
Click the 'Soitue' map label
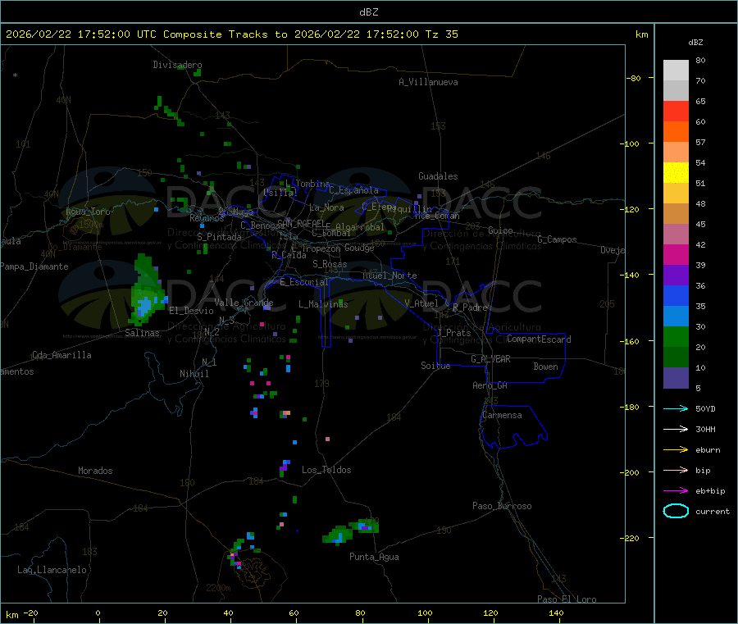point(436,366)
